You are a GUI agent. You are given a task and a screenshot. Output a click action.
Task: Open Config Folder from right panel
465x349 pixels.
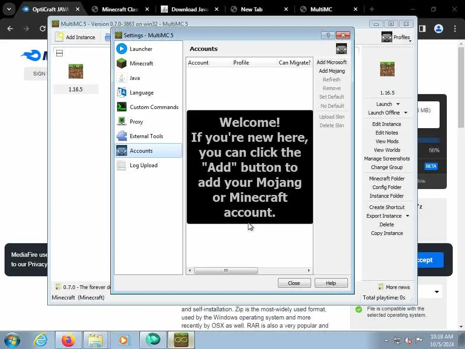(387, 187)
